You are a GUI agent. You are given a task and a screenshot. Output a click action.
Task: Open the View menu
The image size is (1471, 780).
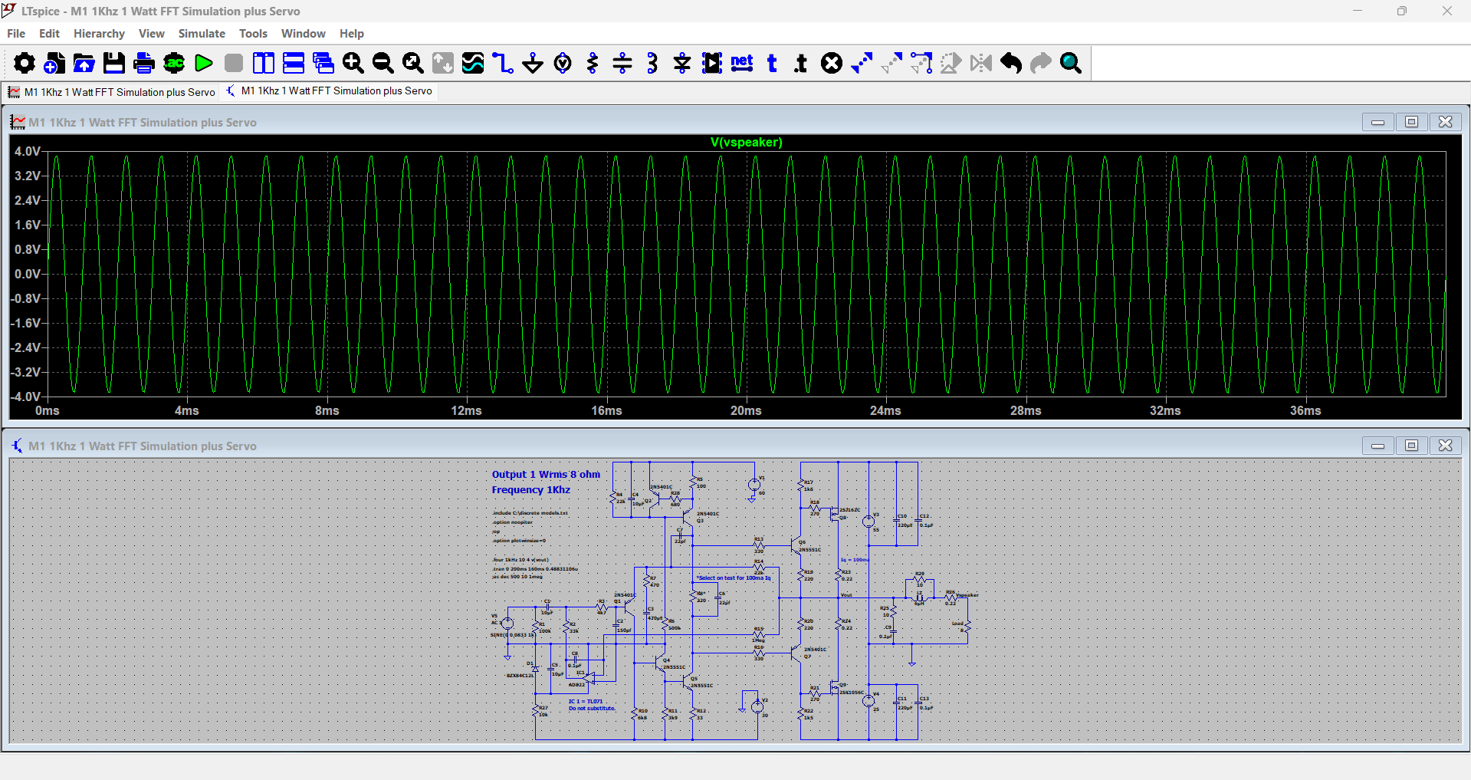(152, 34)
